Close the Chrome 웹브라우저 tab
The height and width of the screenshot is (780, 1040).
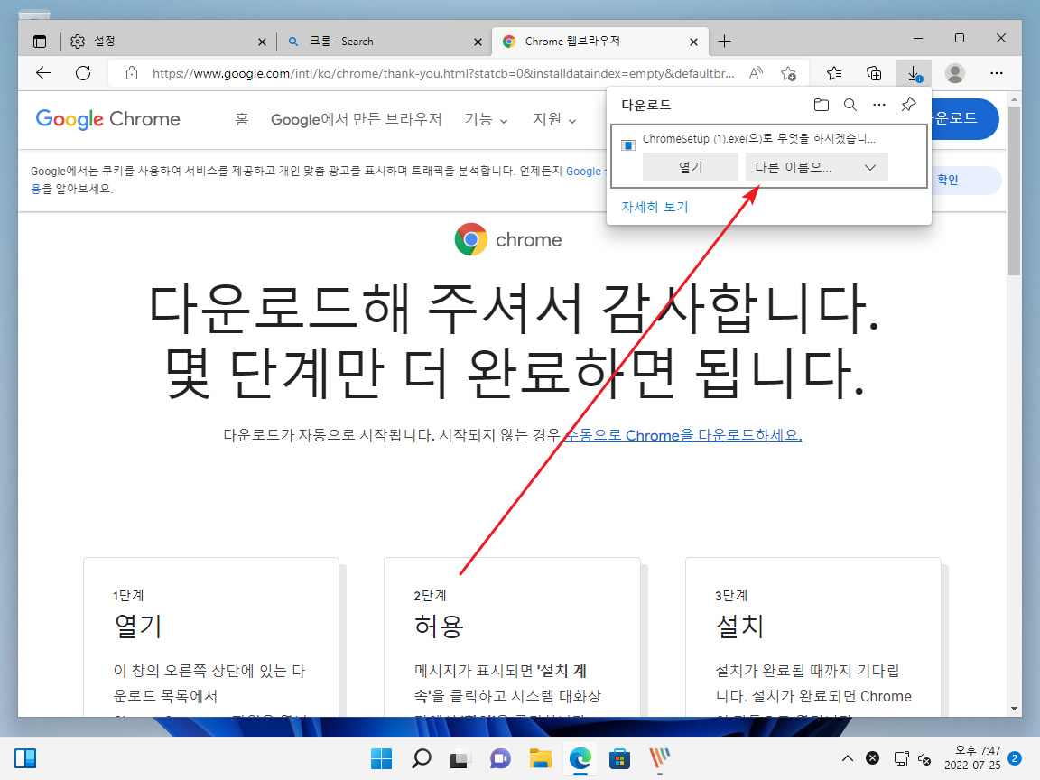coord(693,42)
